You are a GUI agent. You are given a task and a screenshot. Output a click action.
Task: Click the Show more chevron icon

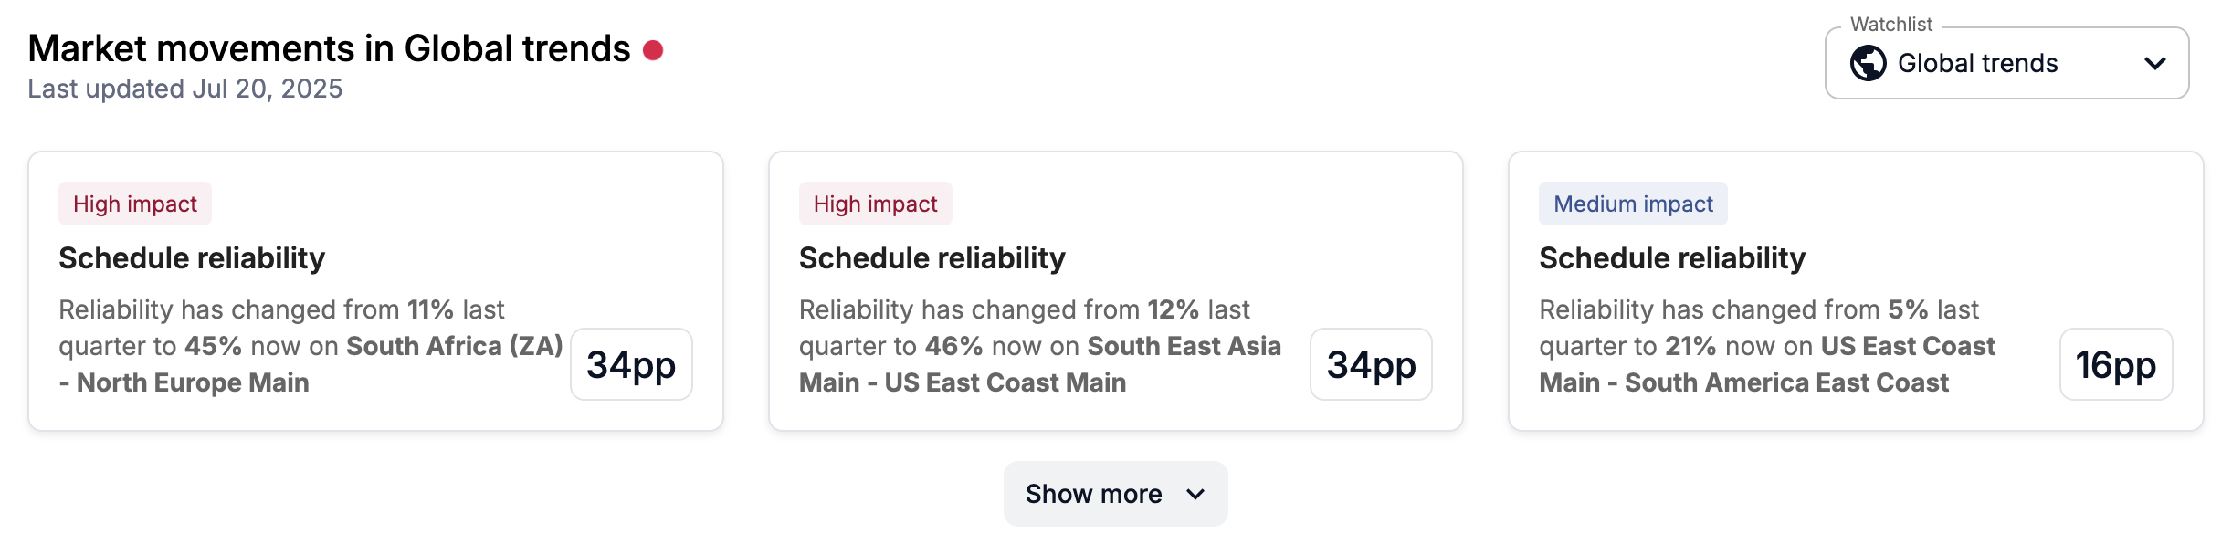1195,494
